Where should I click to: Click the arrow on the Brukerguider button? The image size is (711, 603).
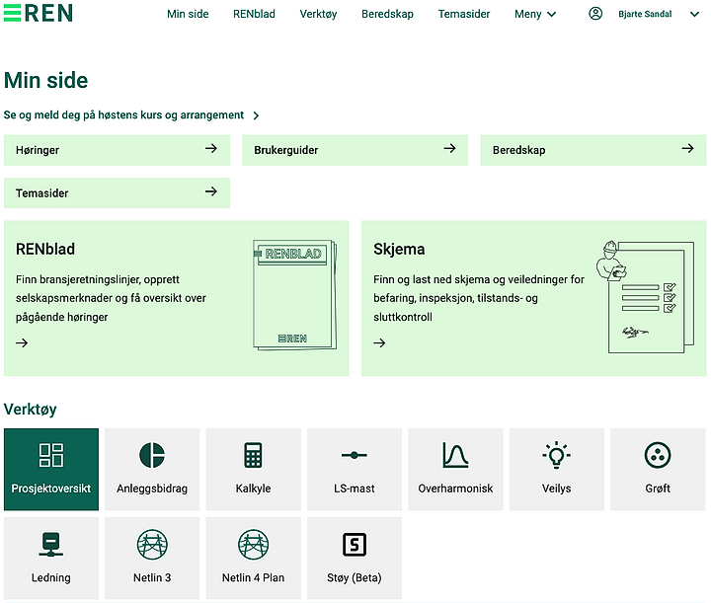(449, 149)
